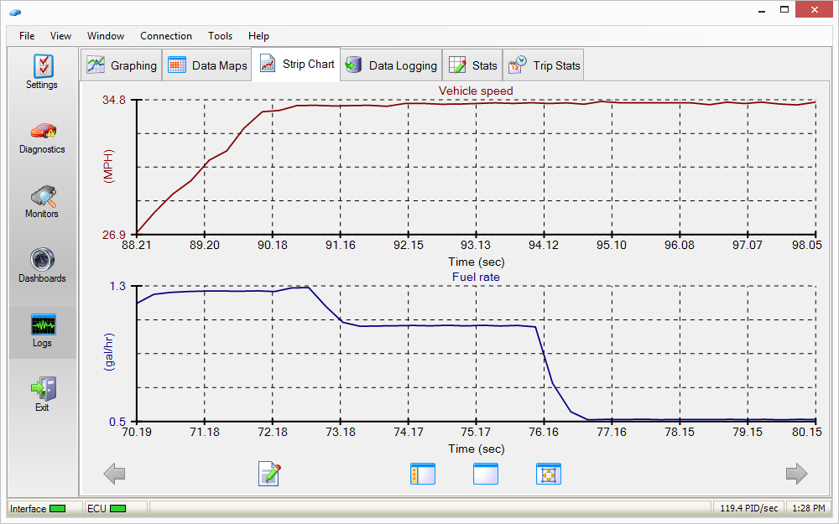The height and width of the screenshot is (524, 839).
Task: Switch to the Data Logging tab
Action: [392, 65]
